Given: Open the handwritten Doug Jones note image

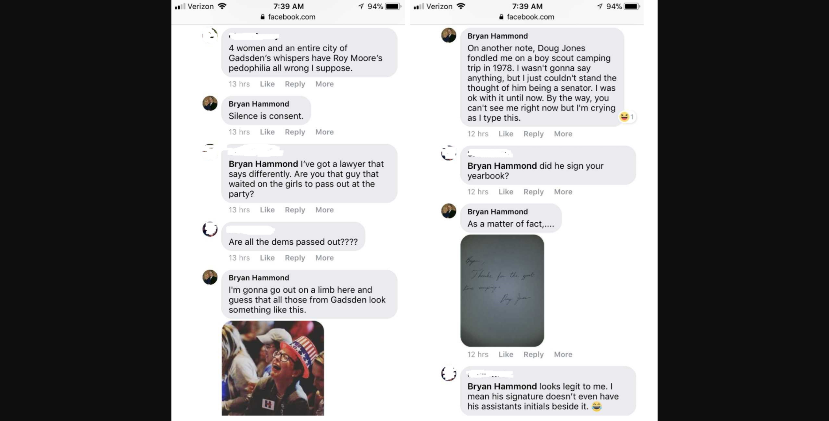Looking at the screenshot, I should pyautogui.click(x=502, y=291).
